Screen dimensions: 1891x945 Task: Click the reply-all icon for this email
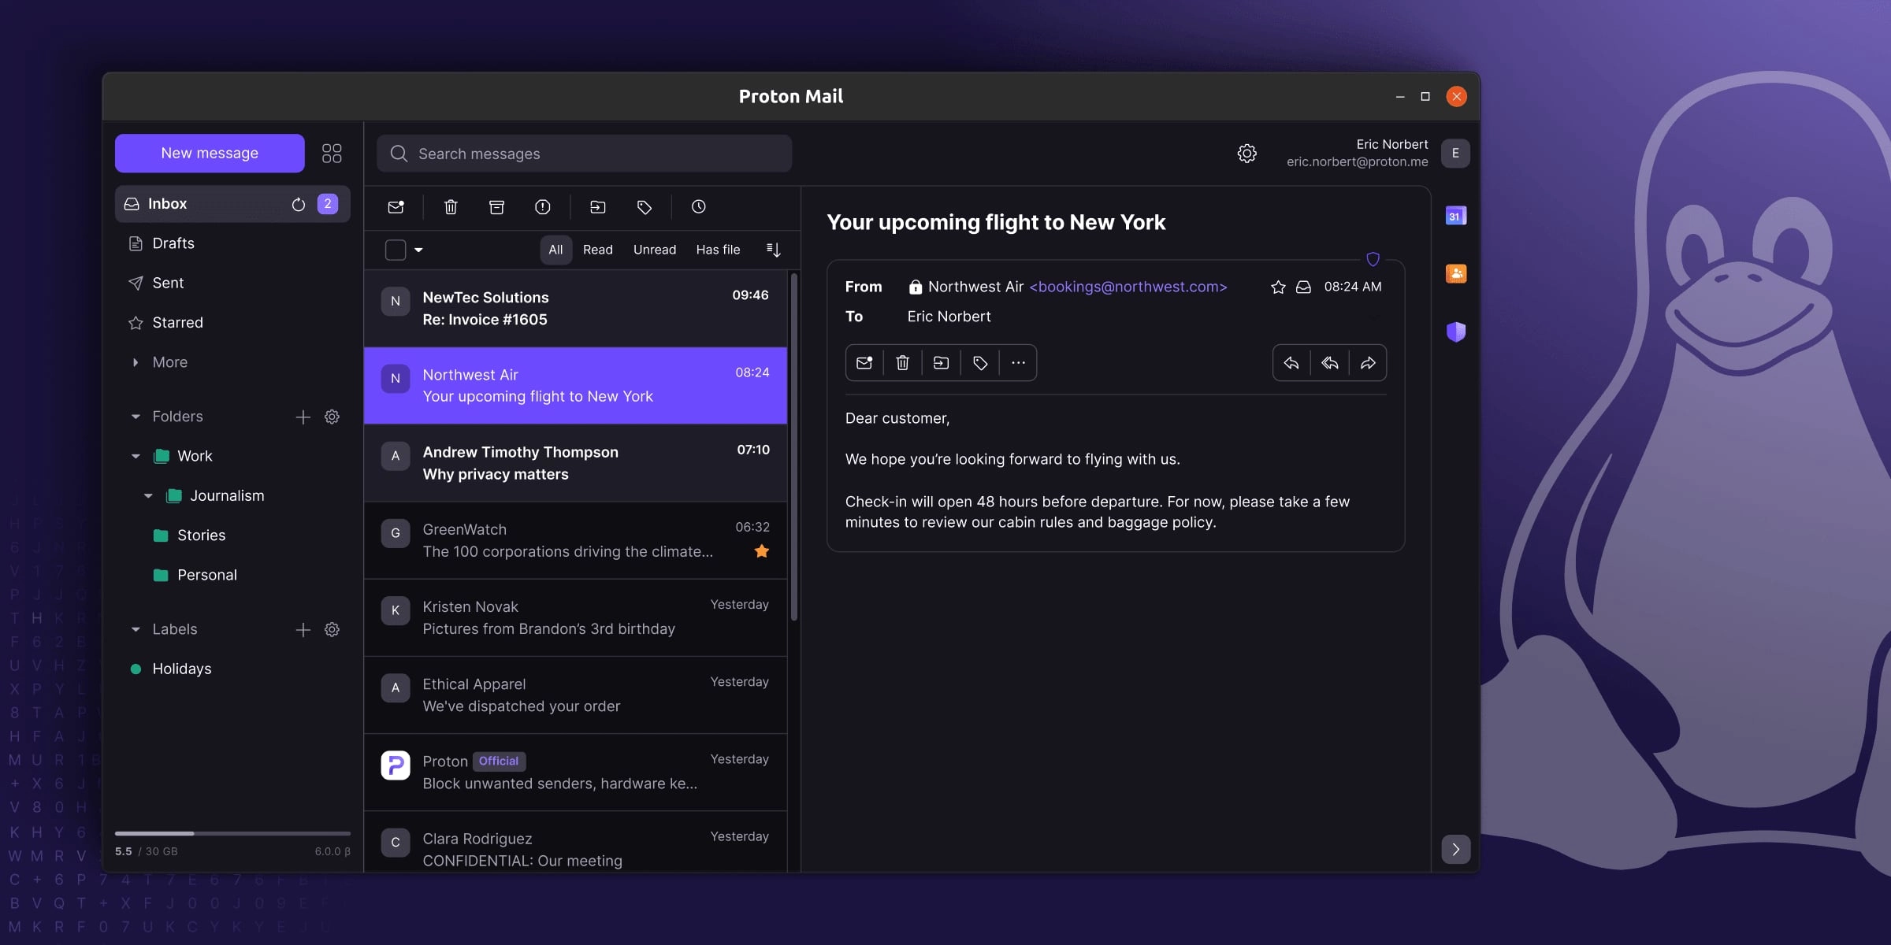pos(1328,363)
